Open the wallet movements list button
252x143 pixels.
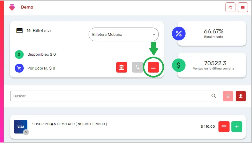click(x=153, y=67)
